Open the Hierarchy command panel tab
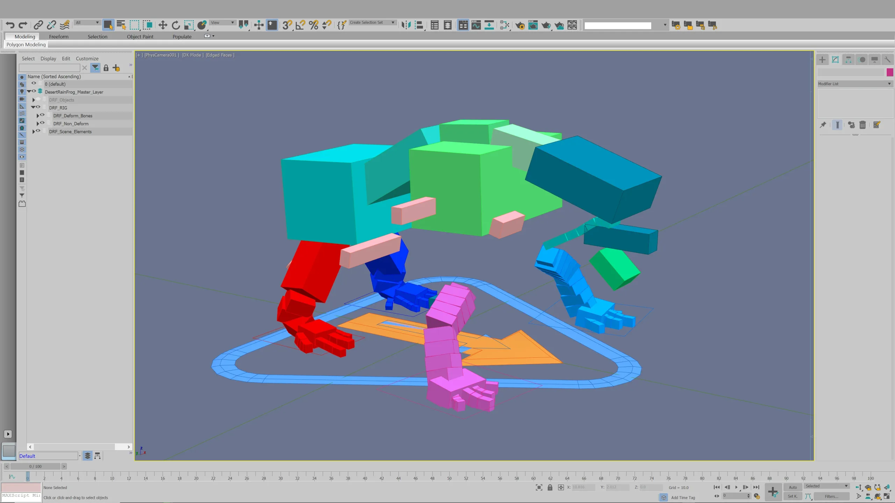 (x=849, y=60)
